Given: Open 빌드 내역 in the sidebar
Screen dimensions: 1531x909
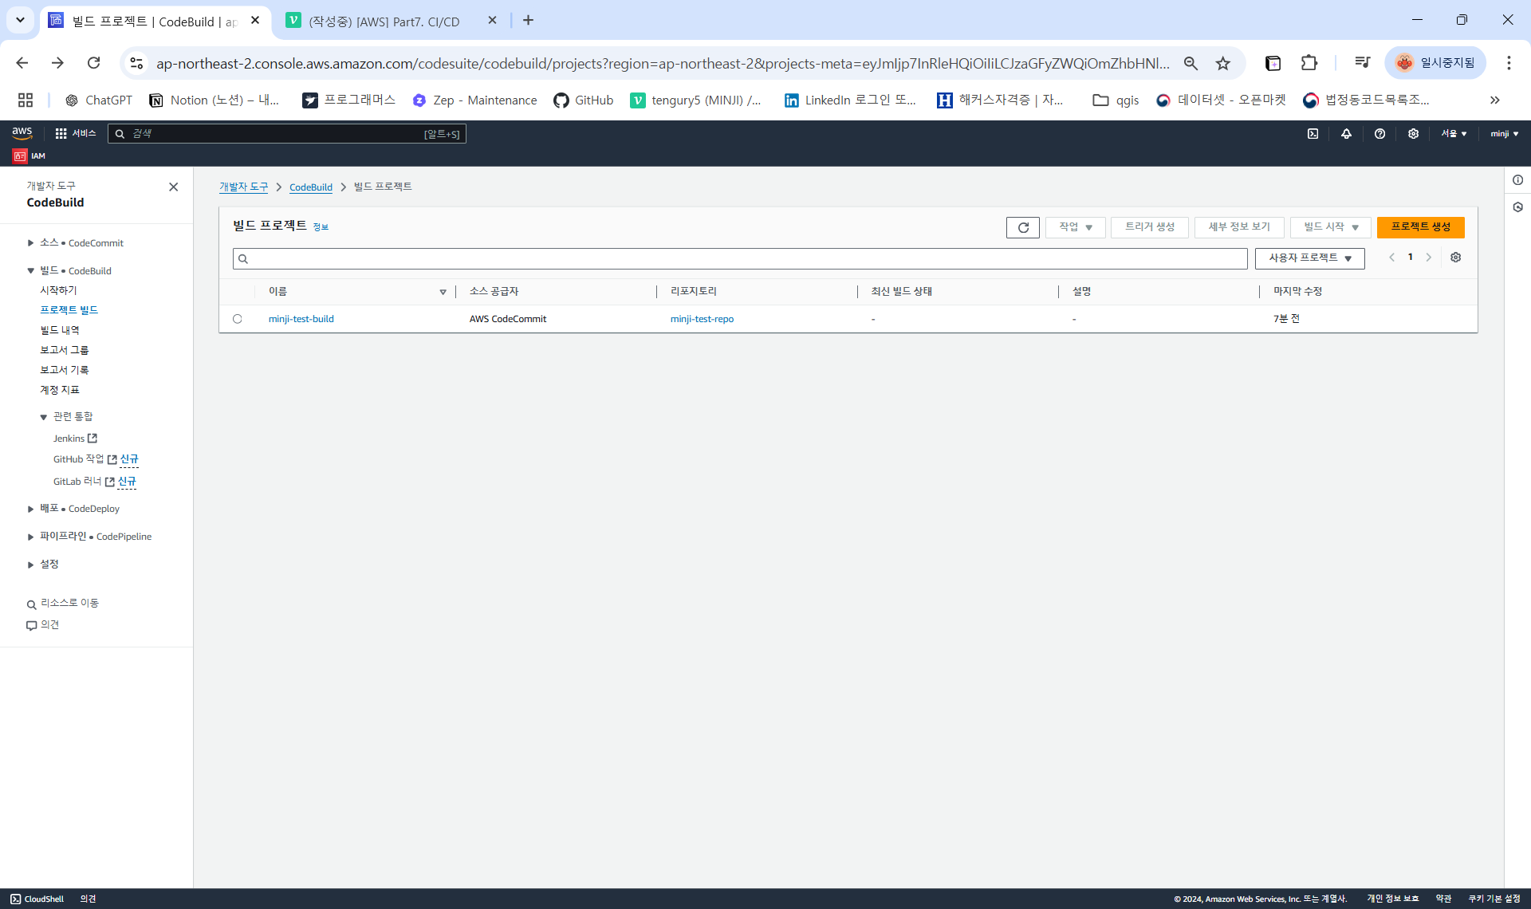Looking at the screenshot, I should coord(60,330).
